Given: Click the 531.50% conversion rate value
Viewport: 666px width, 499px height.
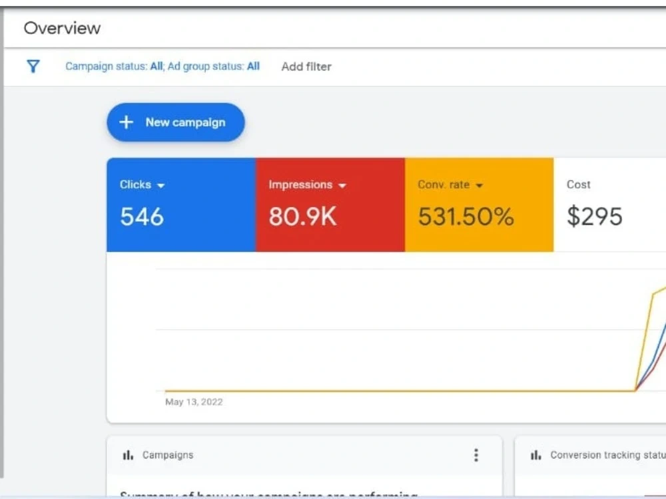Looking at the screenshot, I should tap(466, 216).
